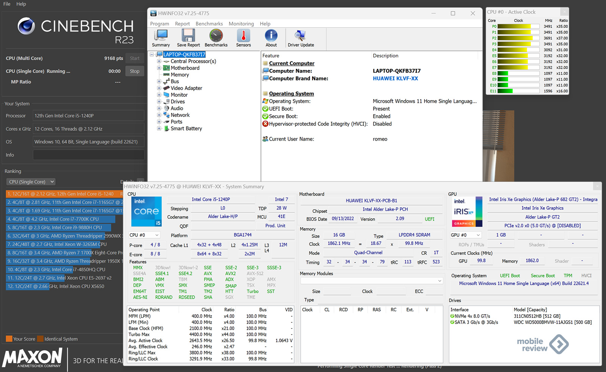Image resolution: width=606 pixels, height=372 pixels.
Task: Click the Cinebench logo icon
Action: [x=26, y=26]
